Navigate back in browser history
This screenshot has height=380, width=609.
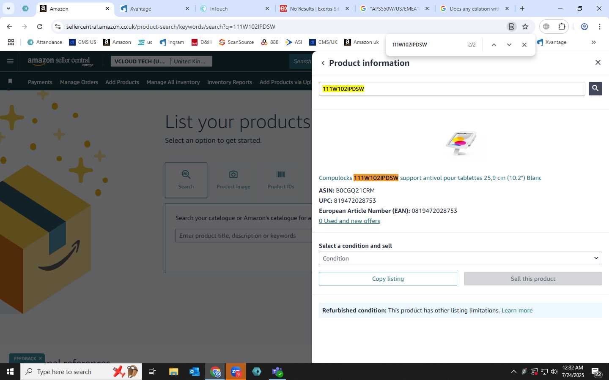(x=9, y=27)
